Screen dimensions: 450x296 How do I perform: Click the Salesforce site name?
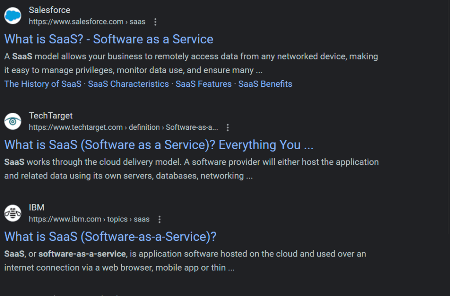[49, 10]
